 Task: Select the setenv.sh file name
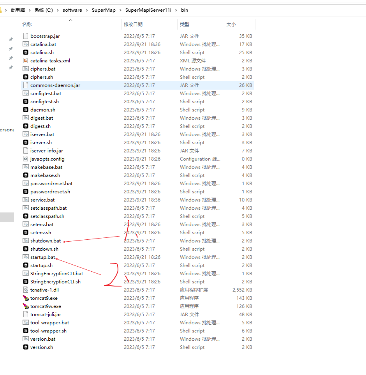[x=40, y=233]
